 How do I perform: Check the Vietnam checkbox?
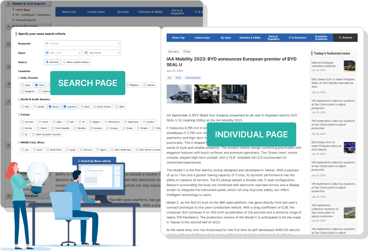pyautogui.click(x=145, y=85)
